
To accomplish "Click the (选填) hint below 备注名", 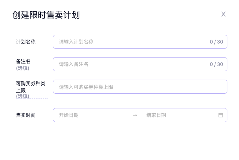I will (23, 68).
